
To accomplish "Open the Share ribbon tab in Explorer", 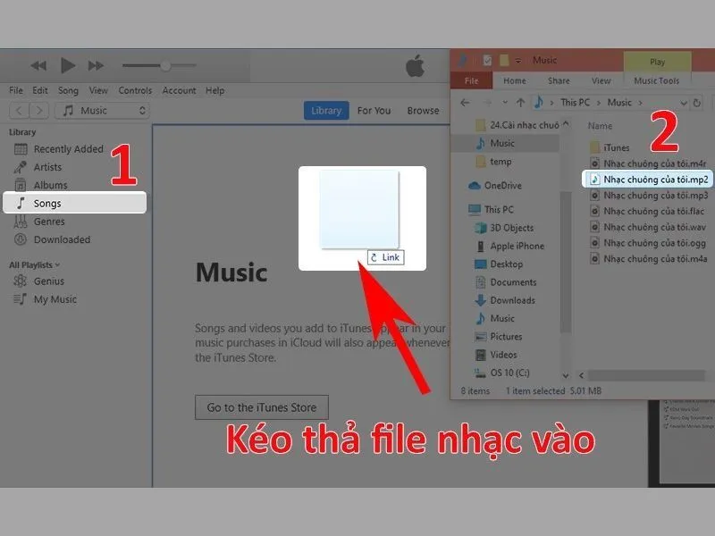I will pos(559,80).
